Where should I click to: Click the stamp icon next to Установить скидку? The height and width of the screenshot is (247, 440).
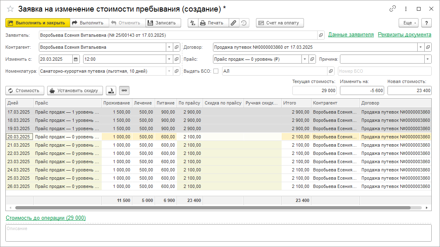[111, 90]
